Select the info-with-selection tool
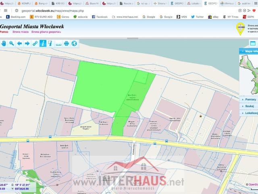Image resolution: width=258 pixels, height=194 pixels. 50,43
